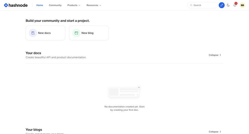Open the Home tab
Screen dimensions: 249x134
(40, 5)
